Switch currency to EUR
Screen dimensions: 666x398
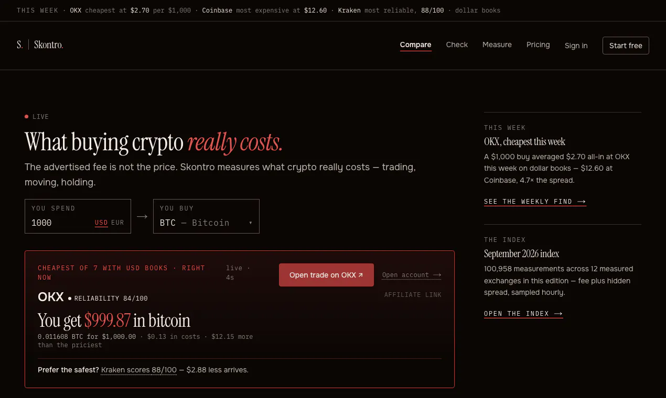click(x=117, y=223)
